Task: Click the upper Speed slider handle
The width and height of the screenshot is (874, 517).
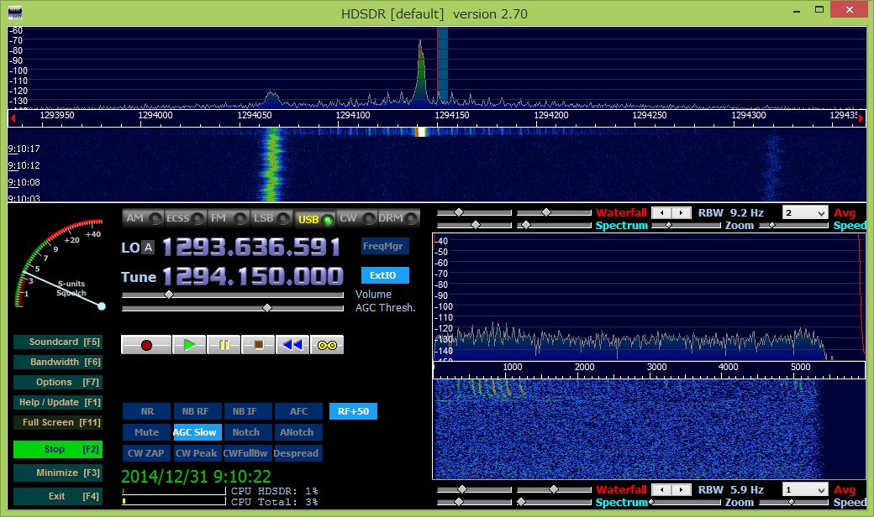Action: 772,226
